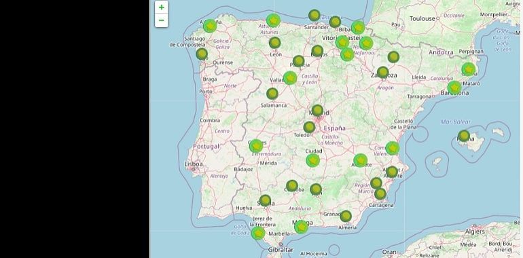Select the star marker over Asturias
The width and height of the screenshot is (523, 258).
(x=273, y=20)
